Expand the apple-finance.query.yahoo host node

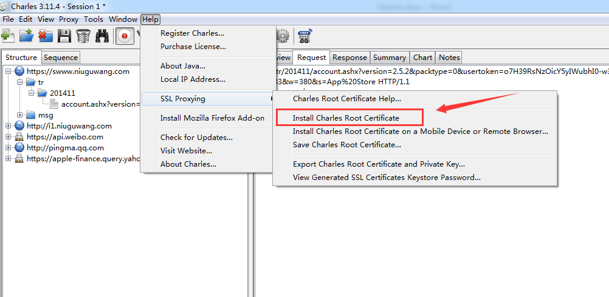[x=8, y=158]
